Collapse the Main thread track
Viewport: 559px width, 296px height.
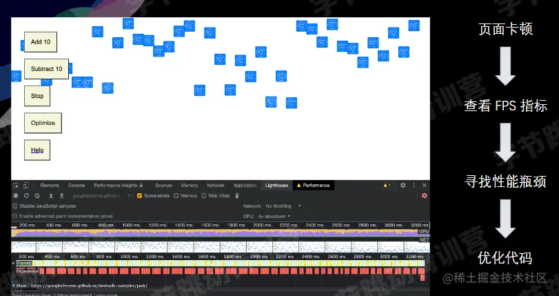point(14,286)
